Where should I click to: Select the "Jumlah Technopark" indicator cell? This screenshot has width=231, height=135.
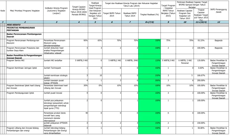[56, 70]
